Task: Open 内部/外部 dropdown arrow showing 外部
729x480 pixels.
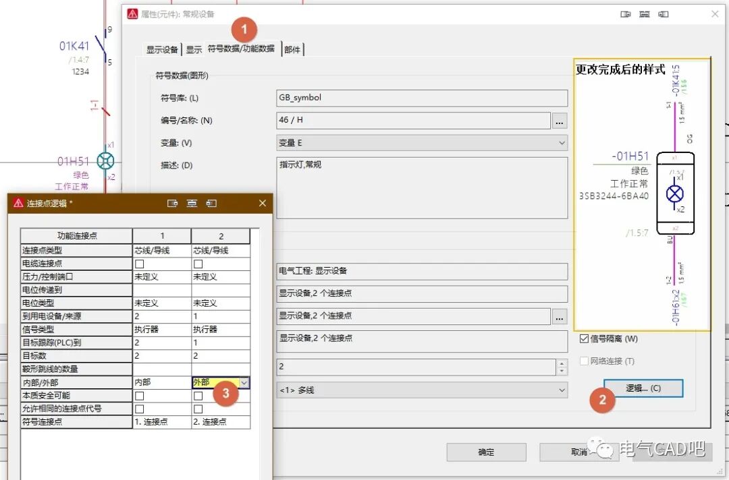Action: [244, 382]
